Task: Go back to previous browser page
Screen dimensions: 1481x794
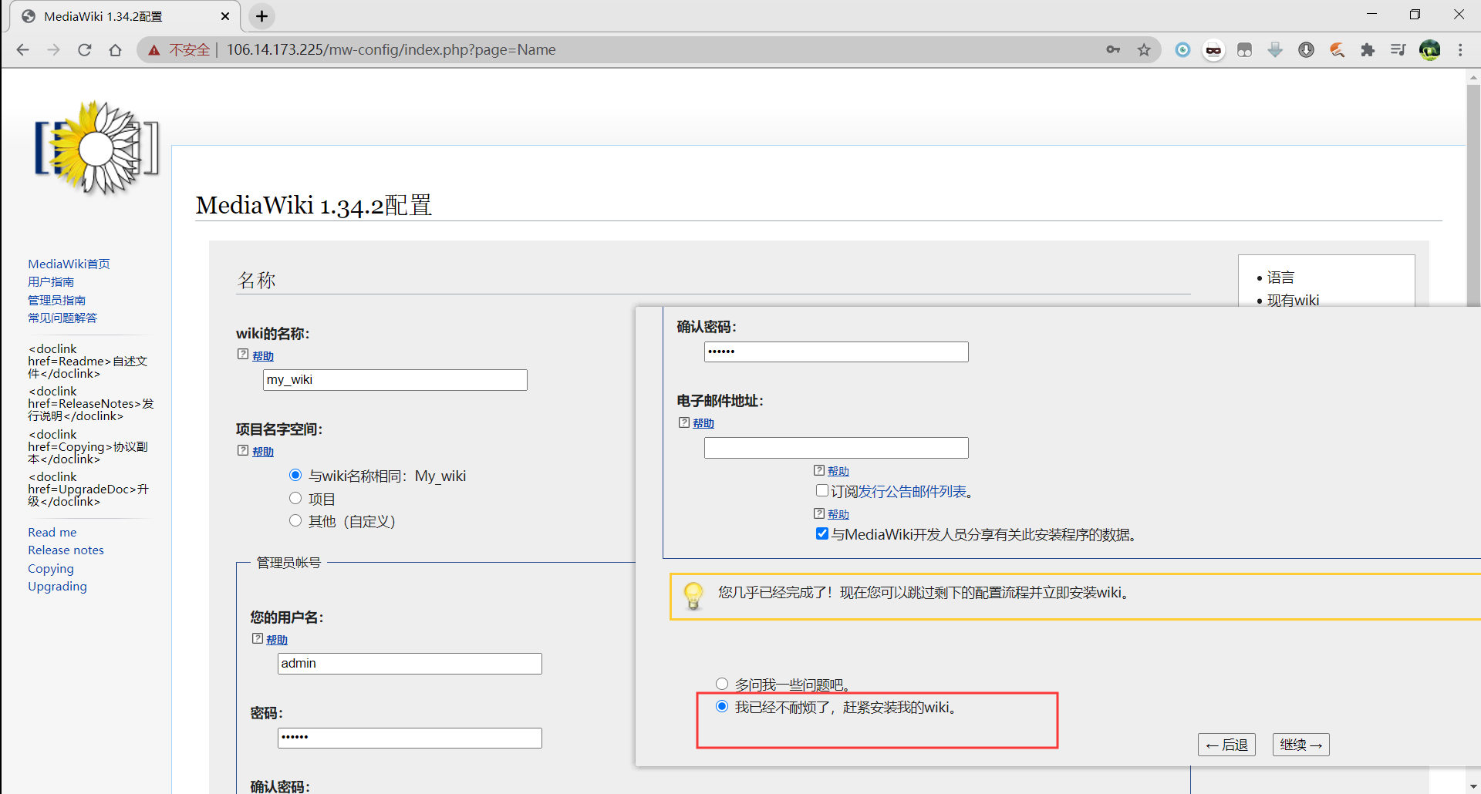Action: point(22,50)
